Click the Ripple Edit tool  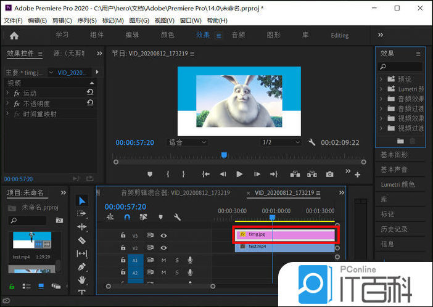[82, 226]
